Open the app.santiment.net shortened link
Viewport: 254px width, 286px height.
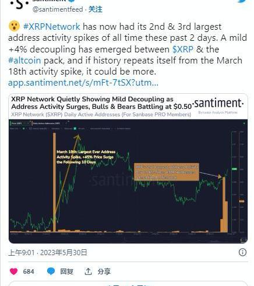(x=83, y=83)
